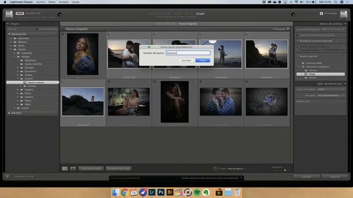The height and width of the screenshot is (198, 353).
Task: Click the Importar button
Action: click(x=335, y=177)
